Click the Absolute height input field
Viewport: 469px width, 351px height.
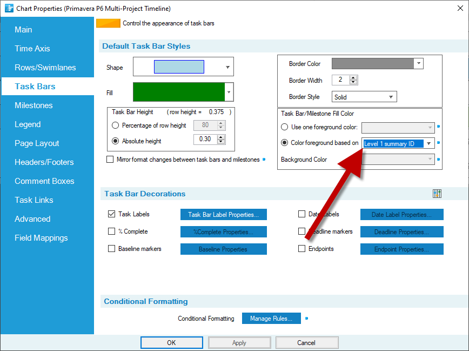tap(205, 139)
